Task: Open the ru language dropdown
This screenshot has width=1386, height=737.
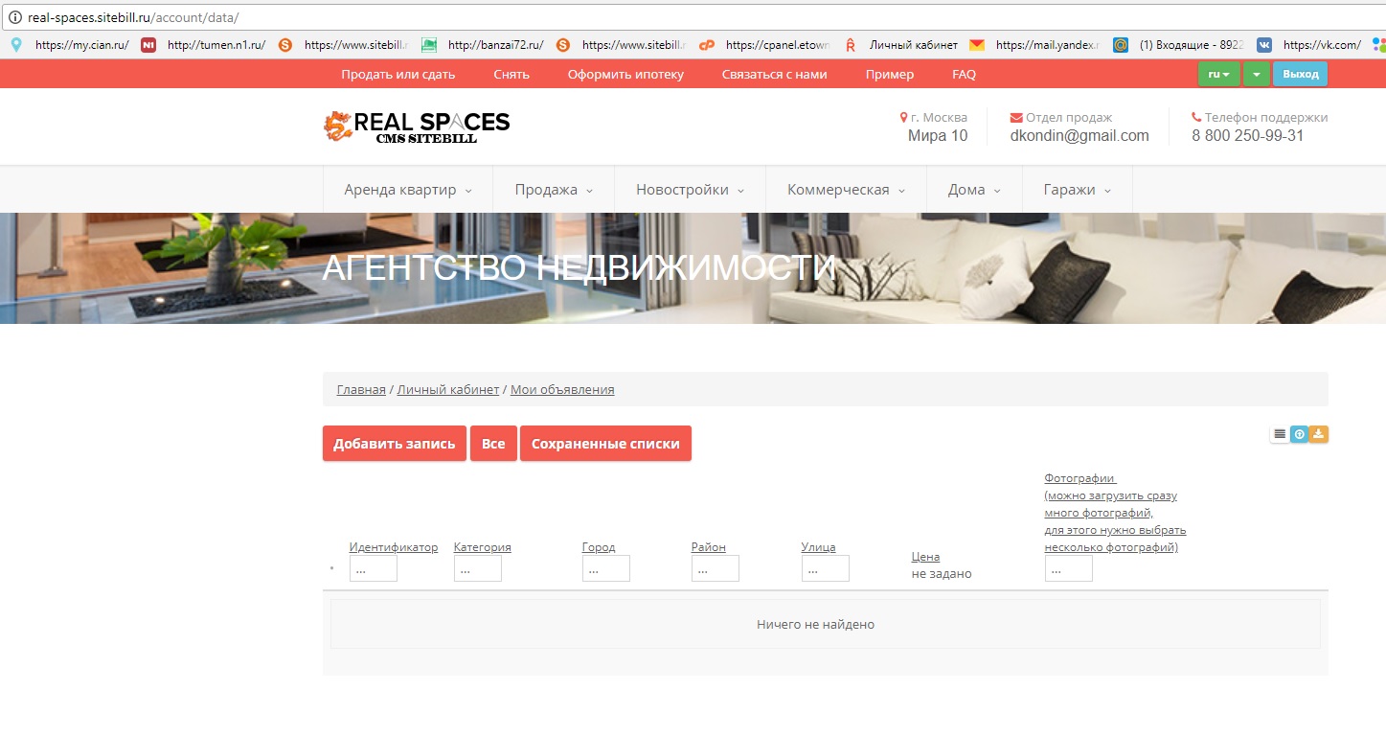Action: tap(1218, 74)
